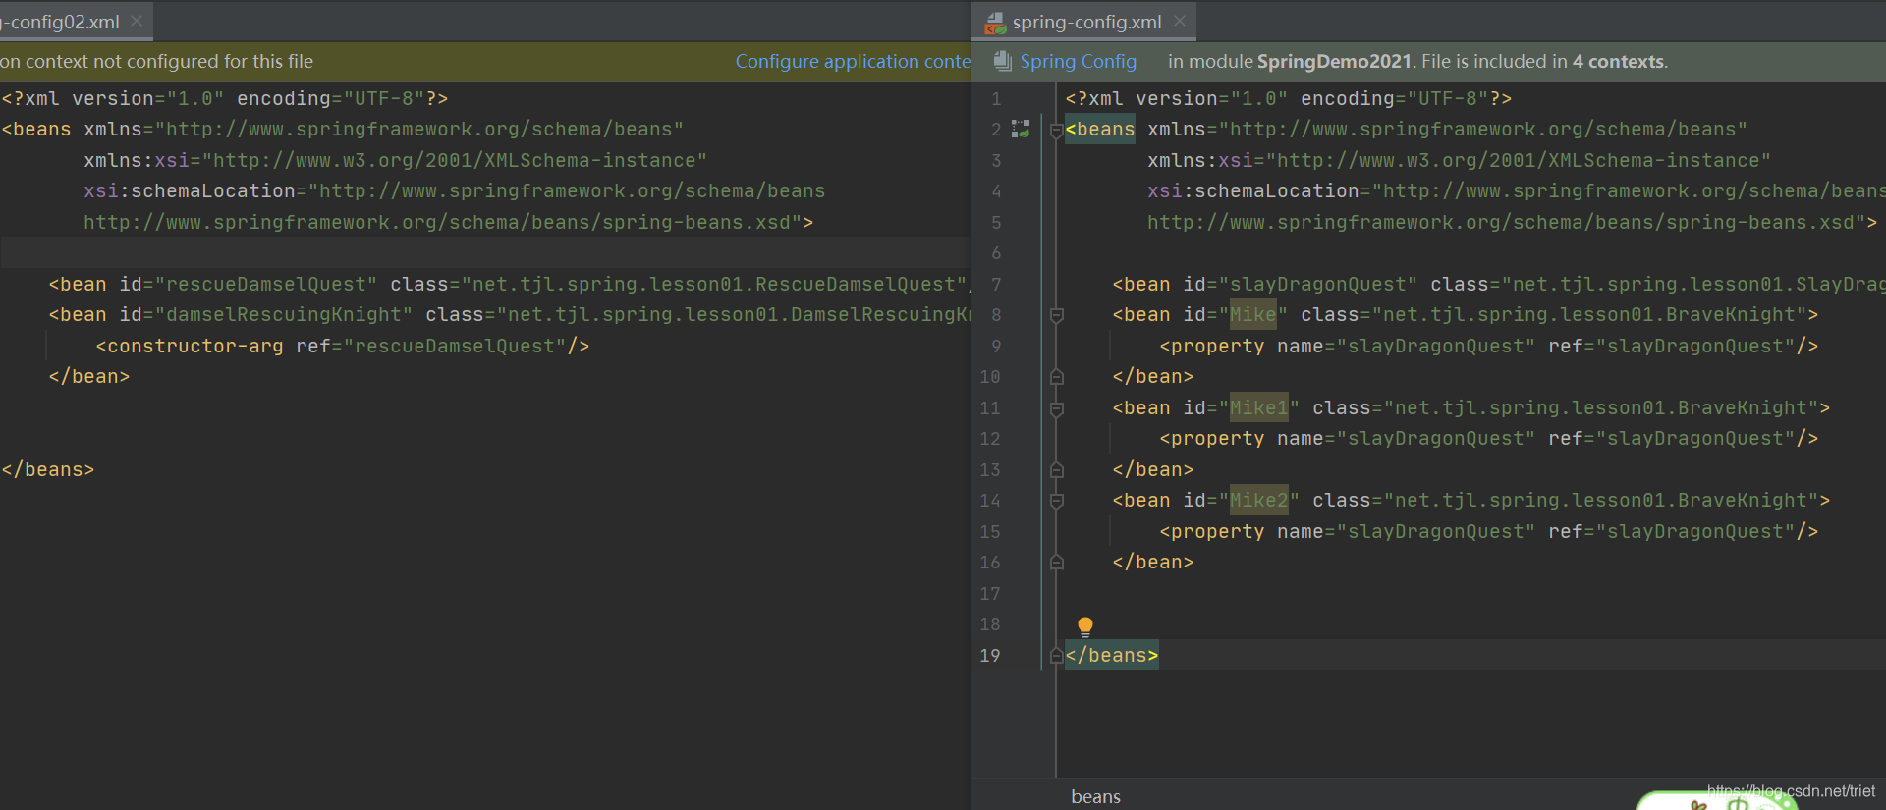The image size is (1886, 810).
Task: Collapse the beans root element on line 2
Action: [x=1057, y=130]
